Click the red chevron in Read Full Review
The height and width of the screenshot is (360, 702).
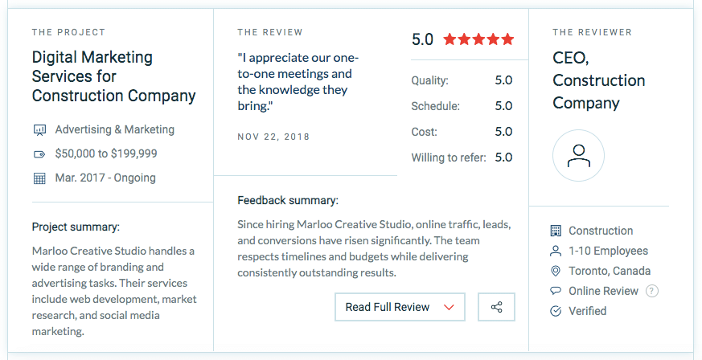click(449, 307)
